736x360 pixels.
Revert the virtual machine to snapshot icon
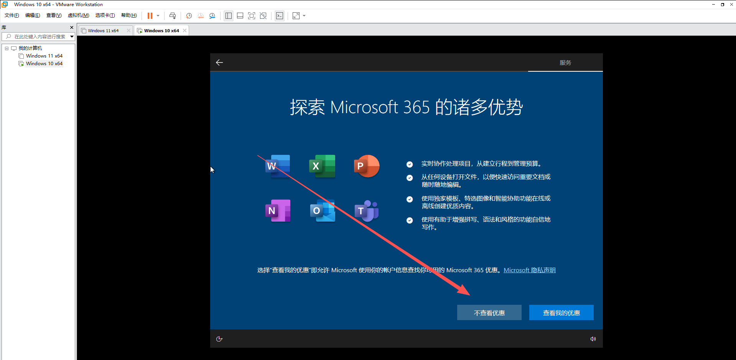201,16
